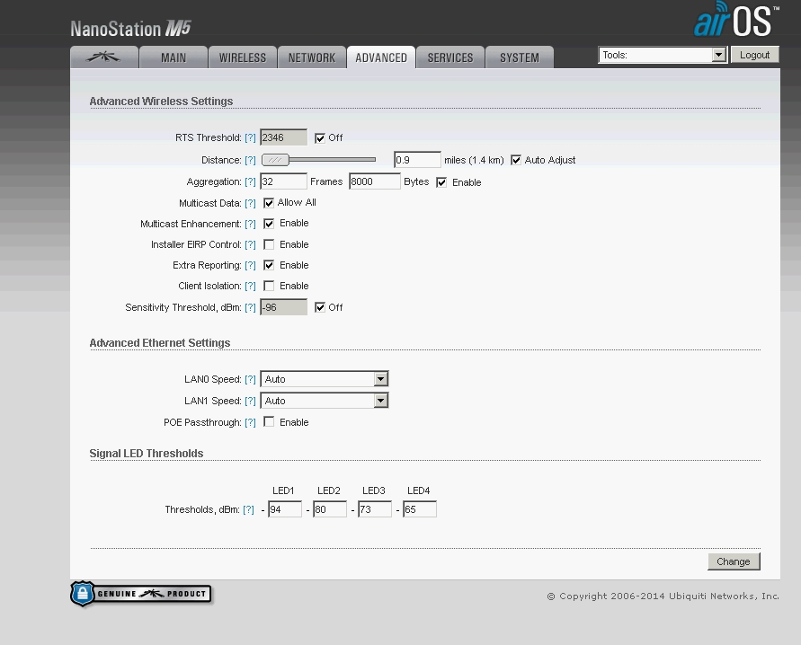Image resolution: width=801 pixels, height=645 pixels.
Task: Click the Distance slider handle
Action: [275, 160]
